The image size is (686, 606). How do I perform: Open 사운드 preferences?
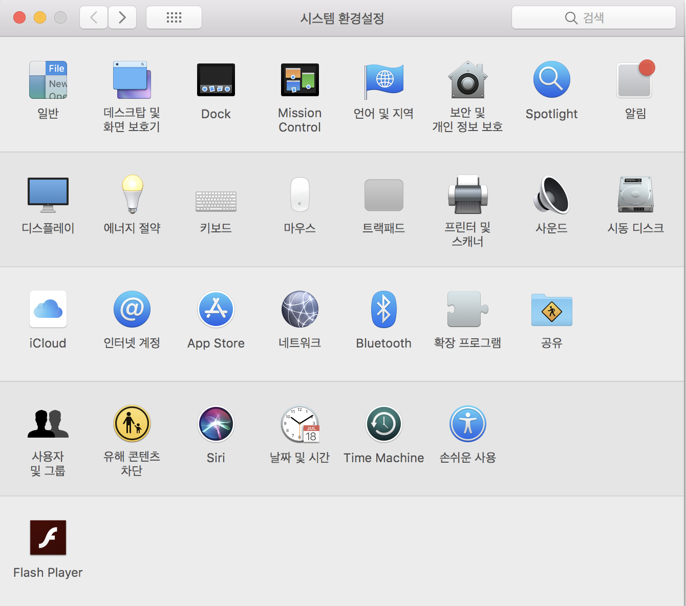tap(552, 194)
